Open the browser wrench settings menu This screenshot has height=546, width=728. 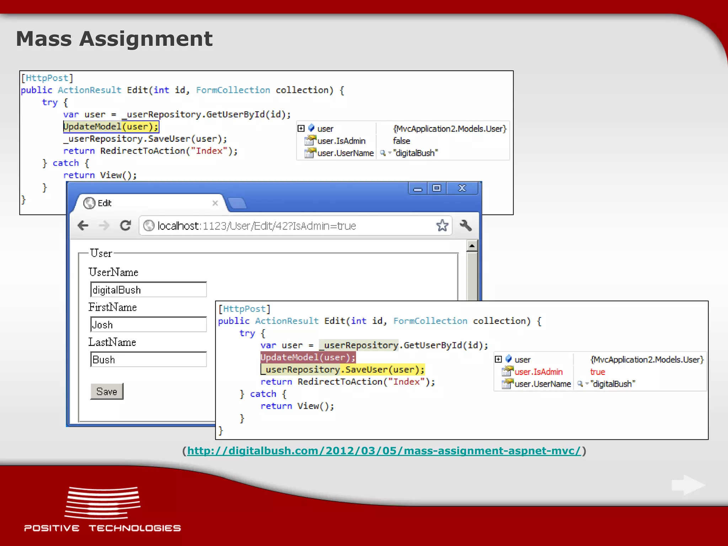pos(466,225)
